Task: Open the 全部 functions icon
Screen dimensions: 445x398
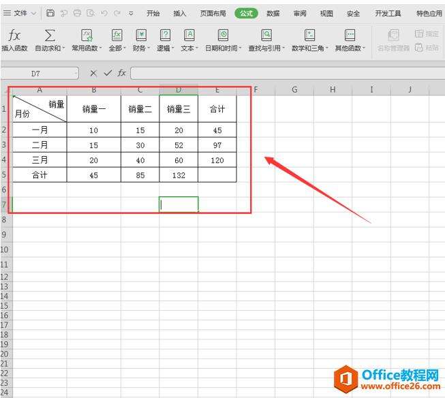Action: point(117,35)
